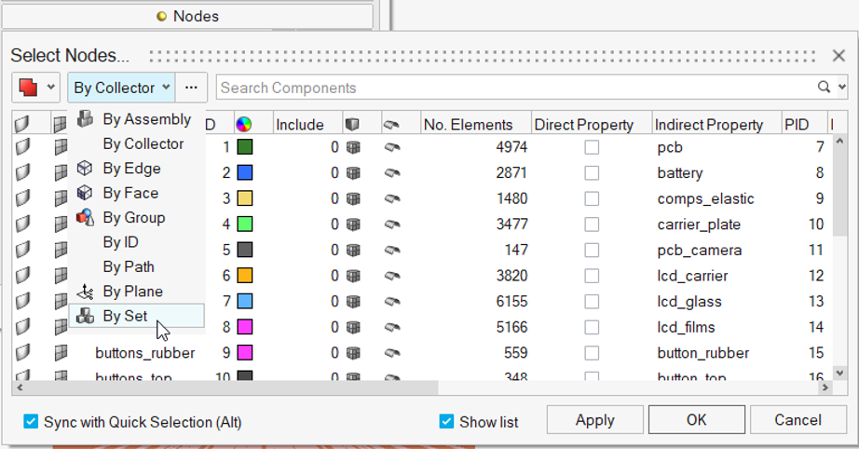The width and height of the screenshot is (859, 449).
Task: Tick Direct Property checkbox for pcb row
Action: point(592,147)
